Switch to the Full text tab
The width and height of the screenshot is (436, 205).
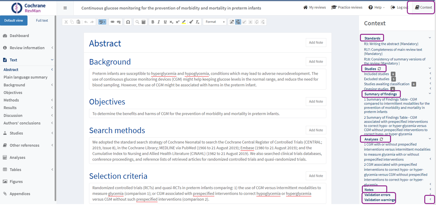(x=42, y=21)
